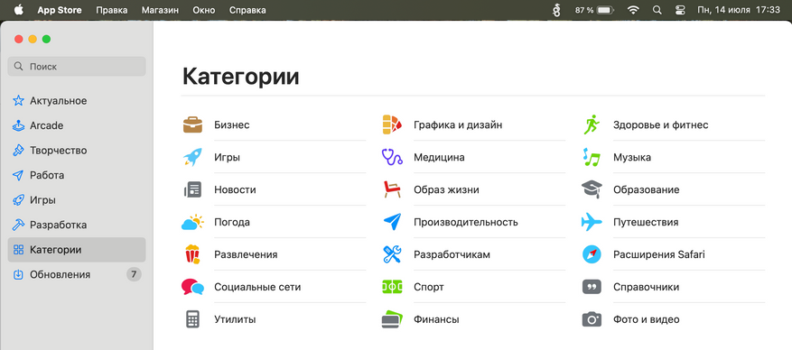792x350 pixels.
Task: Open the Разработчикам category label
Action: [452, 254]
